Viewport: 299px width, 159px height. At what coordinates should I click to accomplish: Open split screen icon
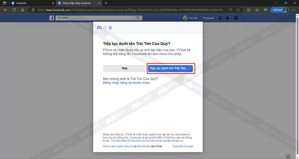pyautogui.click(x=249, y=10)
